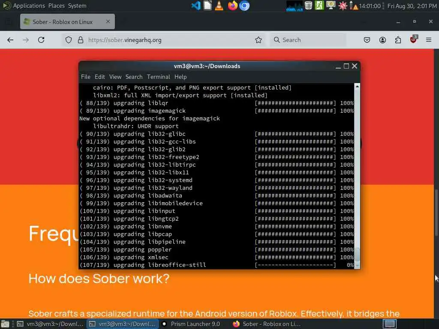Viewport: 439px width, 329px height.
Task: Open Firefox account menu
Action: pyautogui.click(x=382, y=40)
